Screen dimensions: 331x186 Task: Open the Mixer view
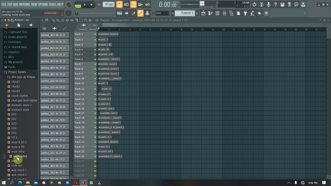coord(224,13)
